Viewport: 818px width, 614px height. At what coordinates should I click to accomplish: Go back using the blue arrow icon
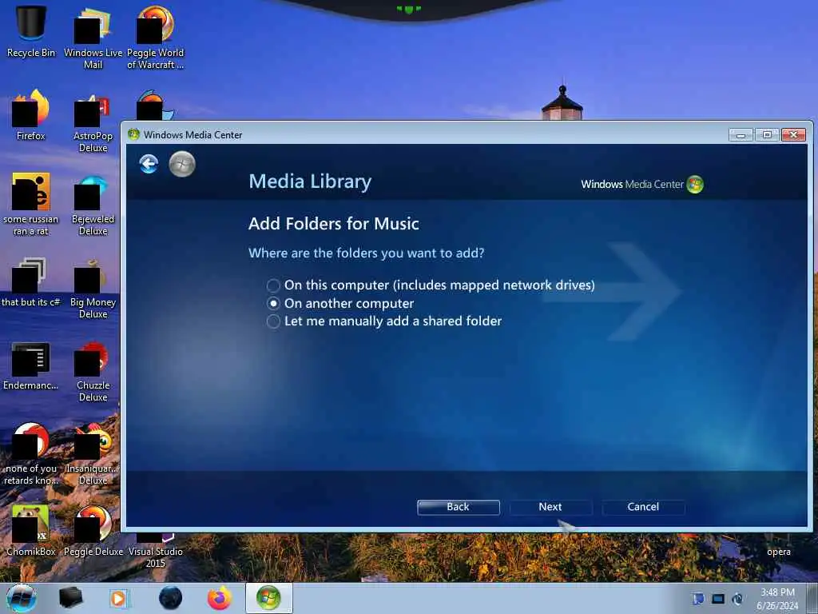149,164
